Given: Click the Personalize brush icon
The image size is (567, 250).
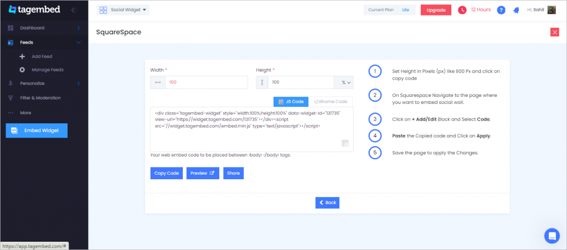Looking at the screenshot, I should [x=11, y=84].
